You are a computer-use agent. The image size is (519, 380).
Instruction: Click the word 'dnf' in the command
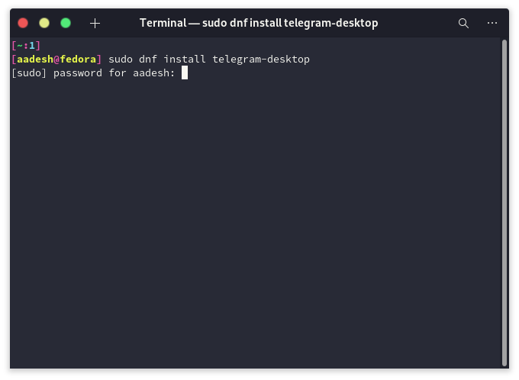[x=147, y=59]
